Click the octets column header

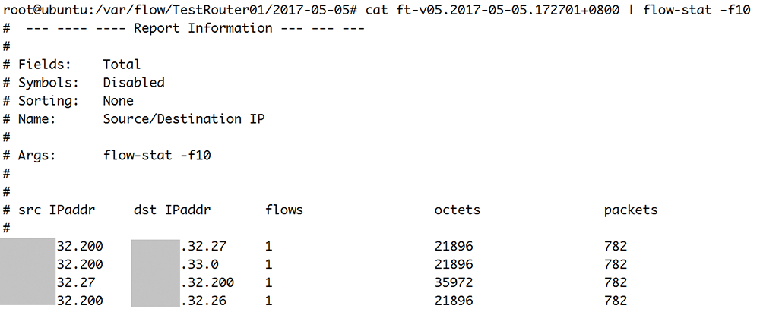458,210
